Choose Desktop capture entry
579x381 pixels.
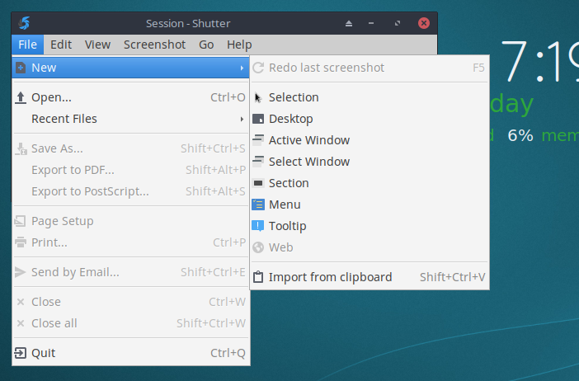point(370,119)
